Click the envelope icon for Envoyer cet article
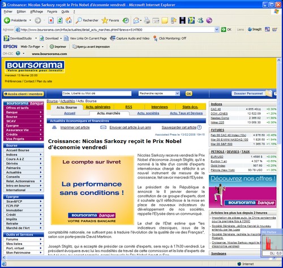Viewport: 283px width, 268px height. [x=103, y=127]
